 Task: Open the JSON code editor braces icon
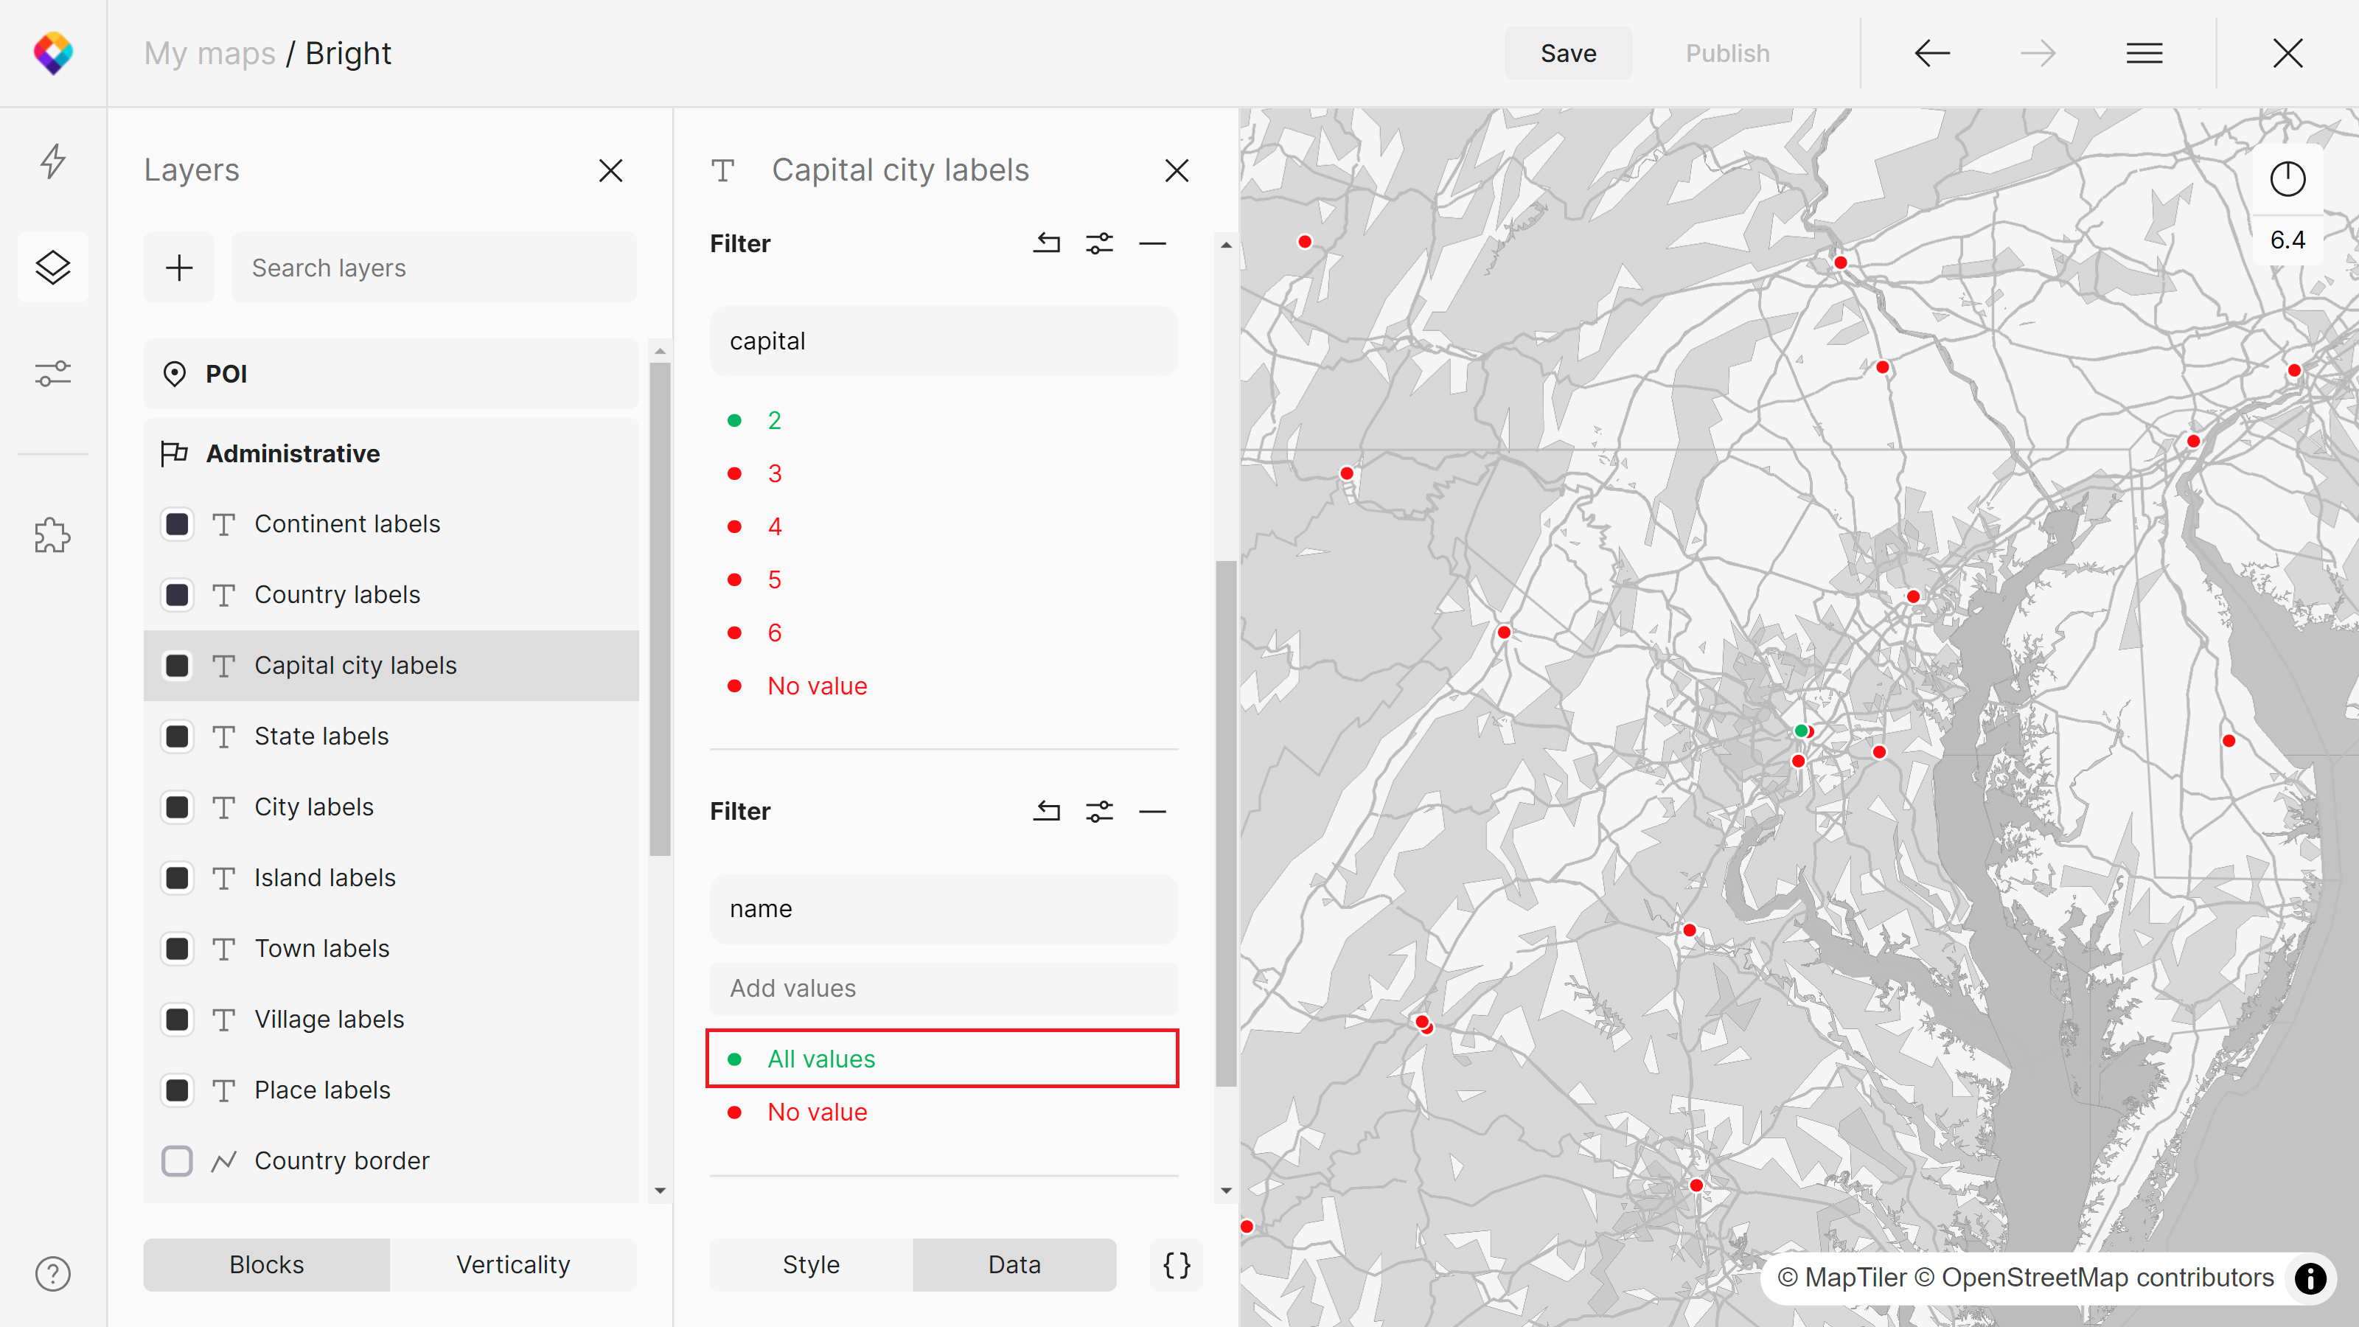coord(1176,1265)
